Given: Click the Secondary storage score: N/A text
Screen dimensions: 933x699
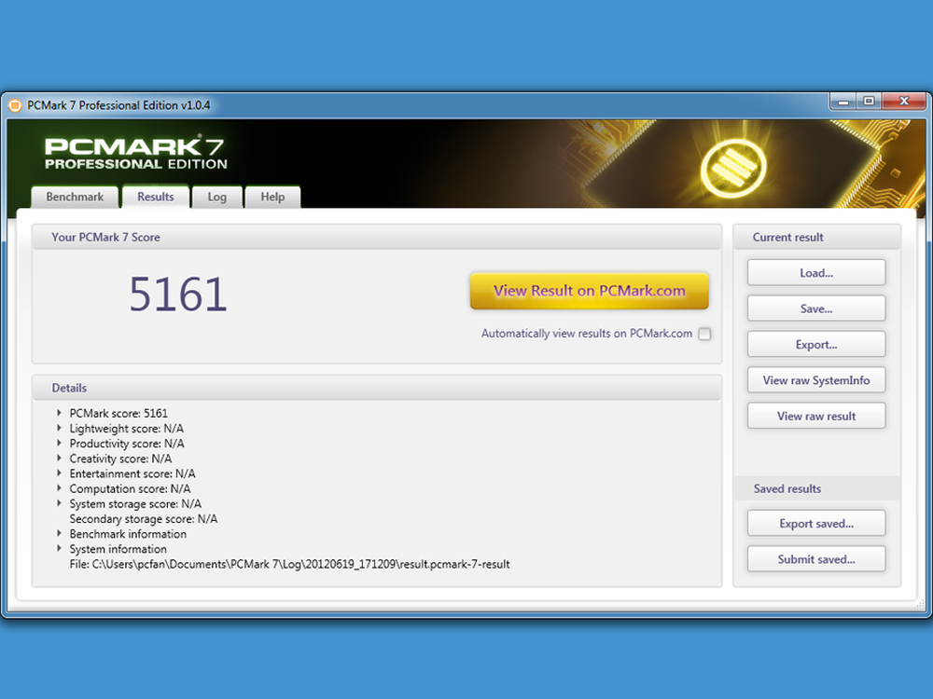Looking at the screenshot, I should click(144, 519).
